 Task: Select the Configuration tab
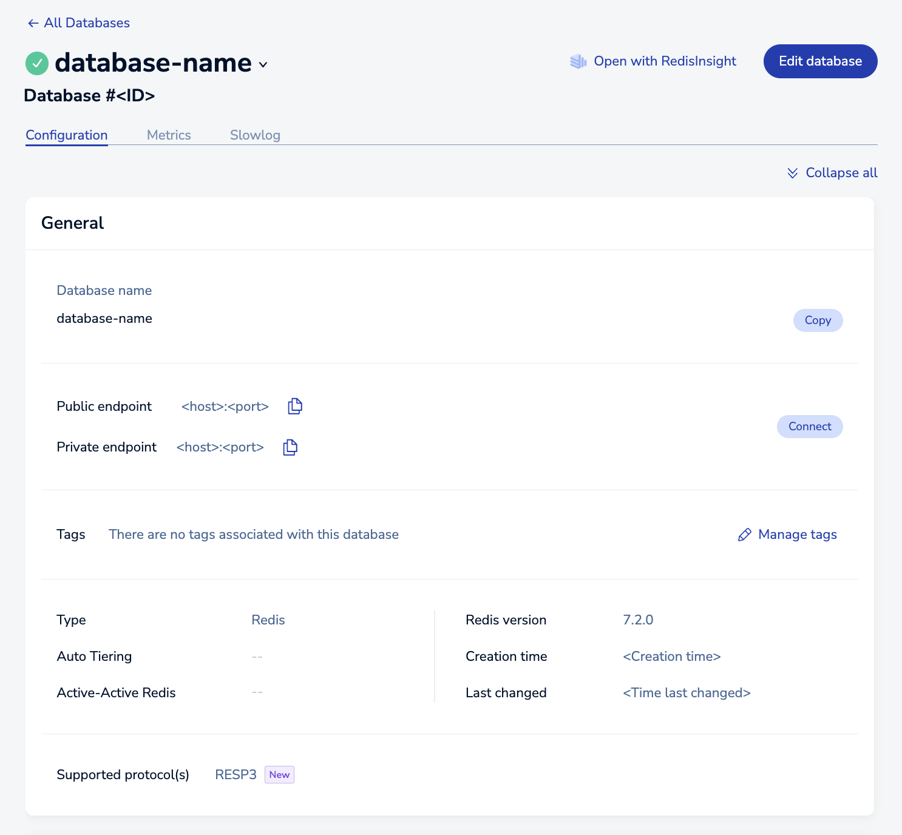67,135
